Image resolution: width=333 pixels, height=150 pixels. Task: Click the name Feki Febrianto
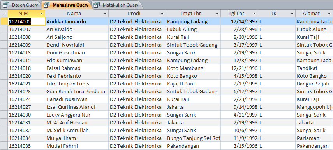(64, 76)
